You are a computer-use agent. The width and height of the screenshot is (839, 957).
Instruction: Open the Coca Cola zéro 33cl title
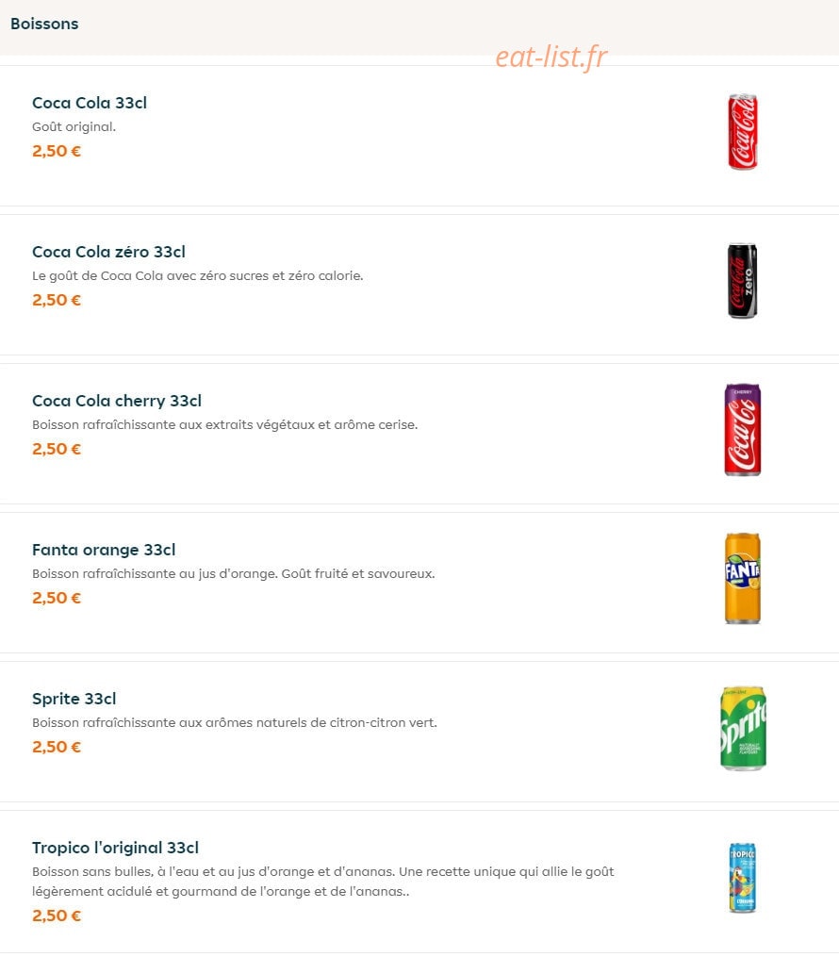108,252
